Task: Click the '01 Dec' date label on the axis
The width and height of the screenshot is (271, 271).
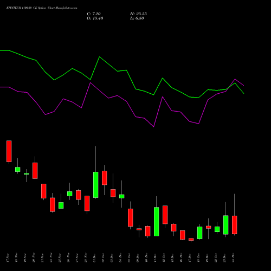Action: (x=94, y=257)
